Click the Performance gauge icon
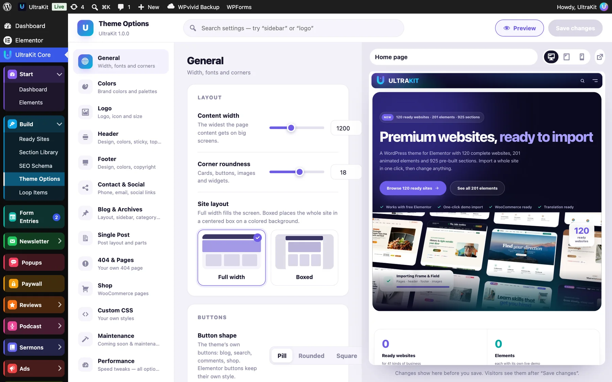612x382 pixels. 85,365
